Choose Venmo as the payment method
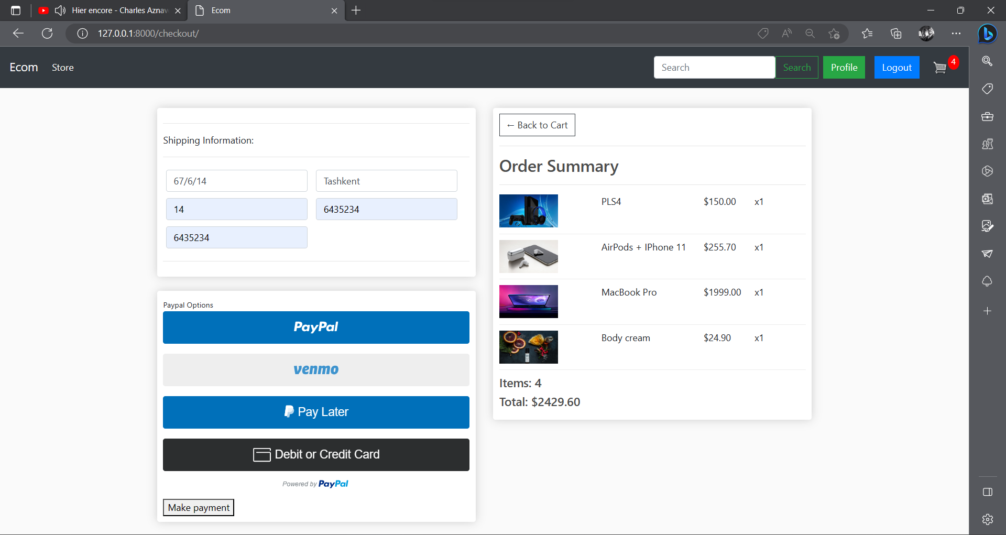The height and width of the screenshot is (535, 1006). coord(315,369)
